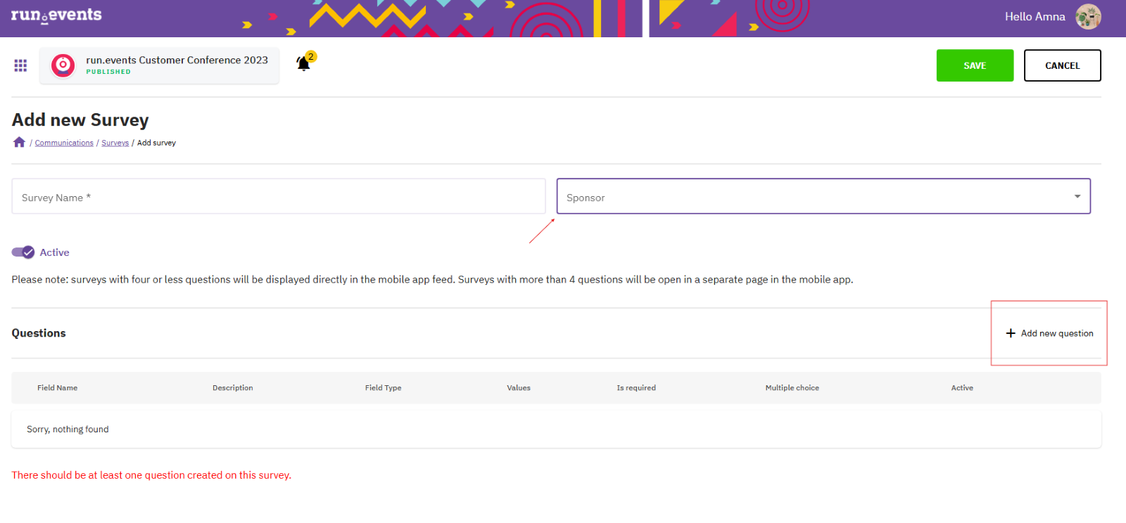Go to Surveys breadcrumb link

115,143
